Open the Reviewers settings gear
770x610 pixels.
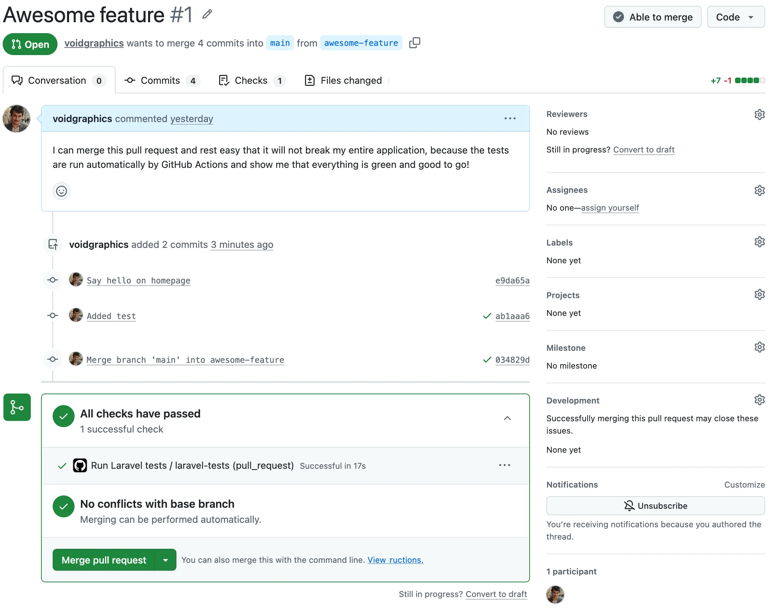(759, 114)
